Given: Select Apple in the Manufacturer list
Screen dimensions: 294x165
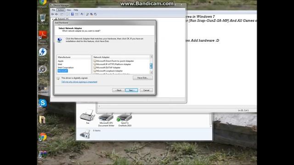Looking at the screenshot, I should tap(61, 61).
